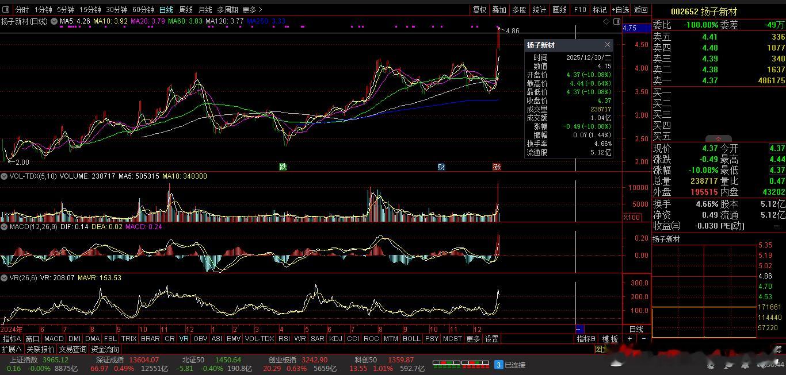Click the 返回 back button
This screenshot has height=375, width=786.
point(640,10)
